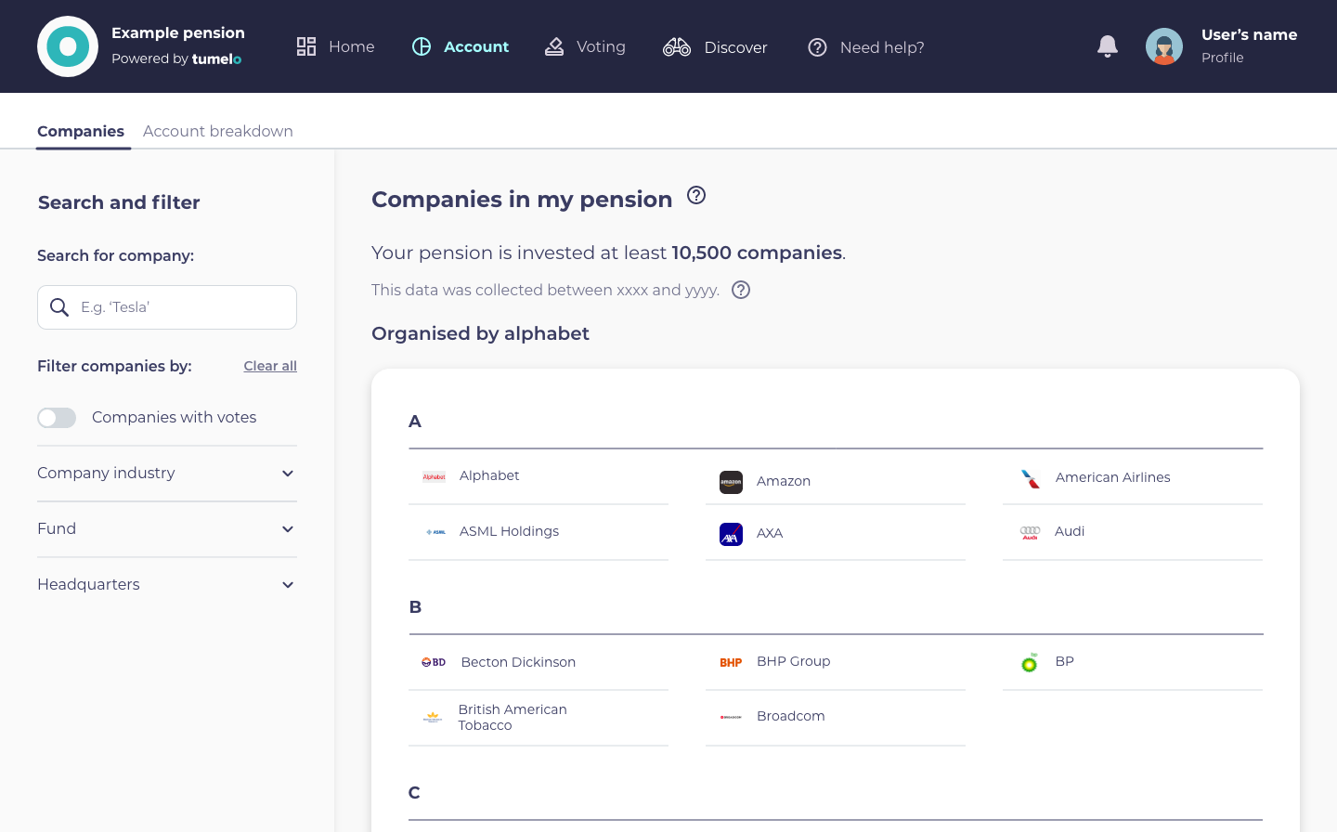The height and width of the screenshot is (832, 1337).
Task: Open the notifications bell
Action: pos(1108,46)
